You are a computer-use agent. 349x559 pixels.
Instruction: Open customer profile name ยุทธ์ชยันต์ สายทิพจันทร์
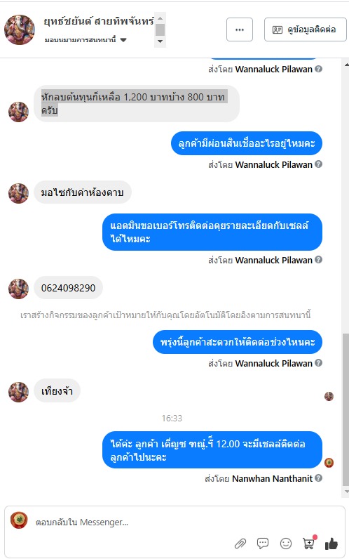point(99,21)
